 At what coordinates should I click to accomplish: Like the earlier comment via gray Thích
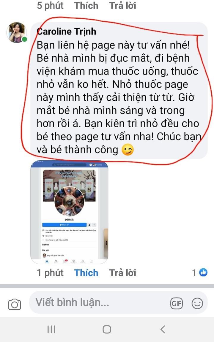[x=86, y=5]
